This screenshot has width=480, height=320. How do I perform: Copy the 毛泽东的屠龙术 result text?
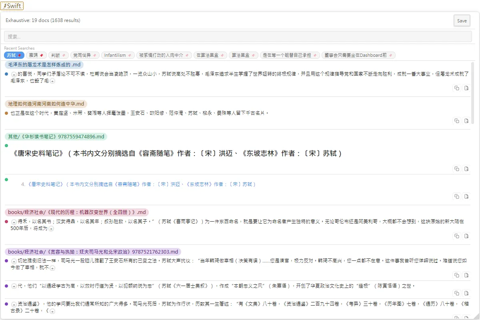[456, 88]
